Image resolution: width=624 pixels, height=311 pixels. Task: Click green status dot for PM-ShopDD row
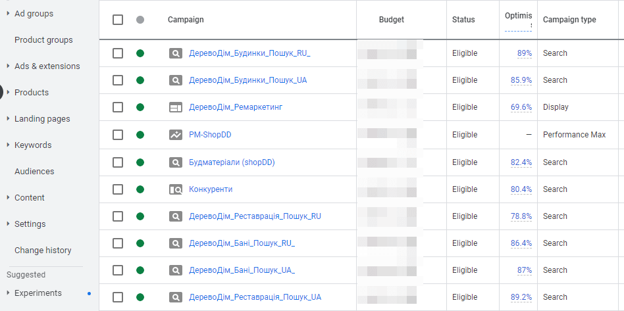[140, 135]
